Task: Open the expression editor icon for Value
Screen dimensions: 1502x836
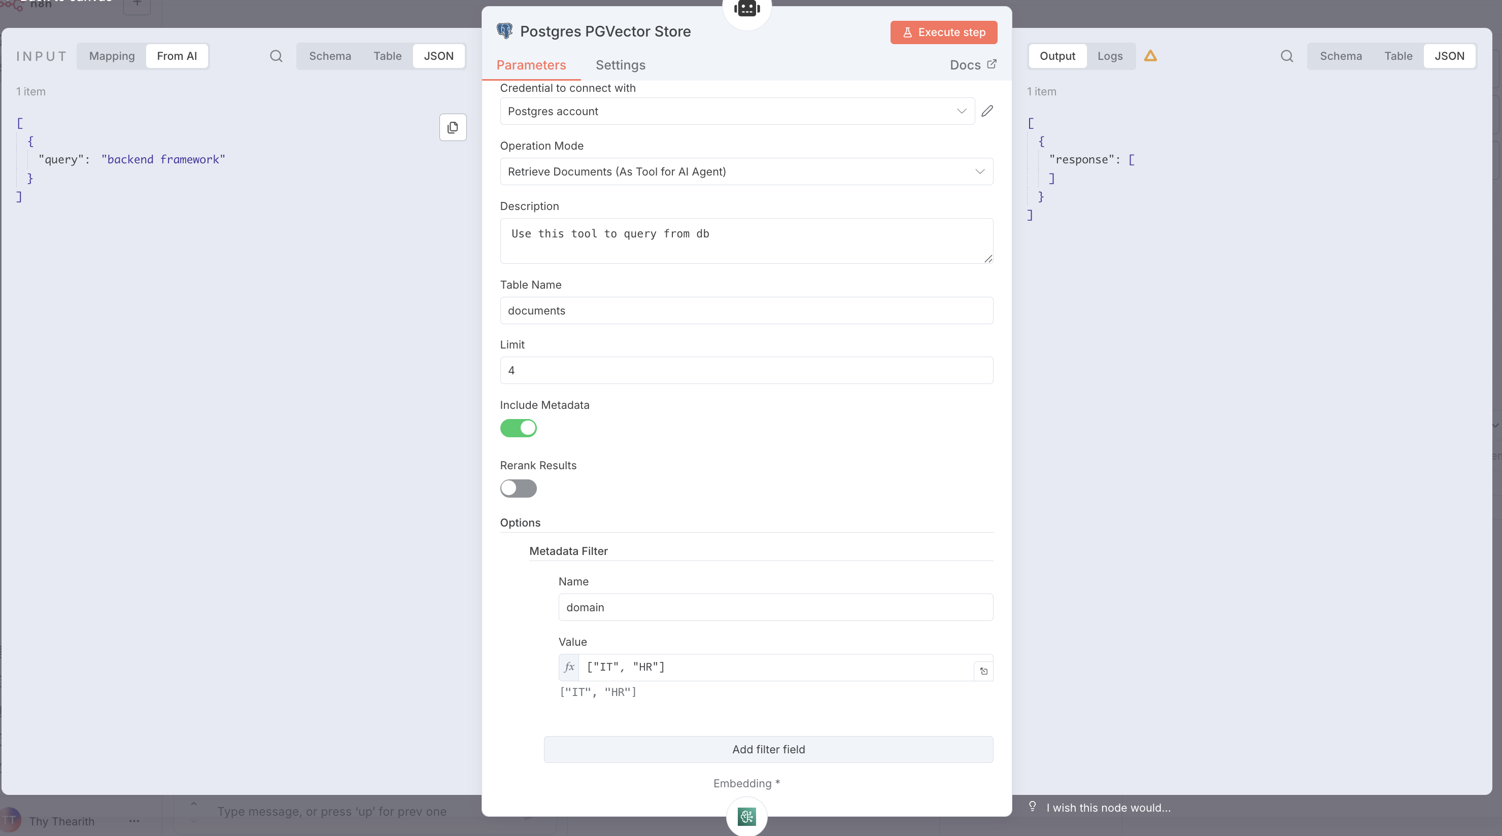Action: tap(983, 671)
